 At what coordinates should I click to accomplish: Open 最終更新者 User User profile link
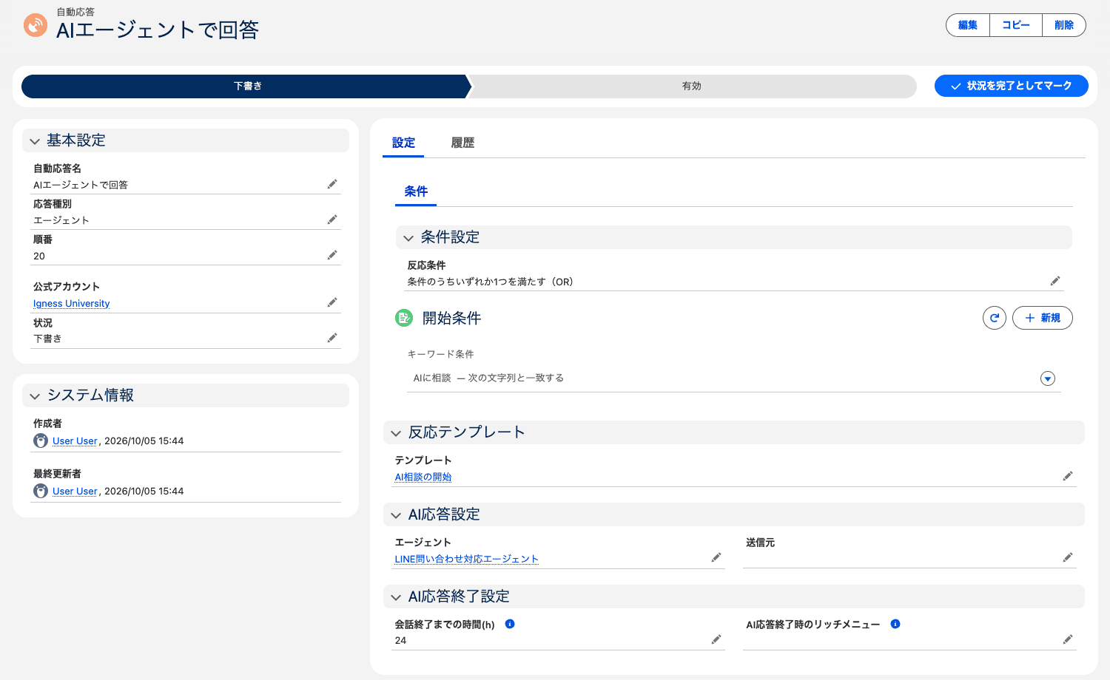pyautogui.click(x=75, y=491)
